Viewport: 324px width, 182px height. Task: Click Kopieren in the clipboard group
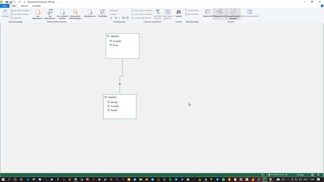coord(16,18)
